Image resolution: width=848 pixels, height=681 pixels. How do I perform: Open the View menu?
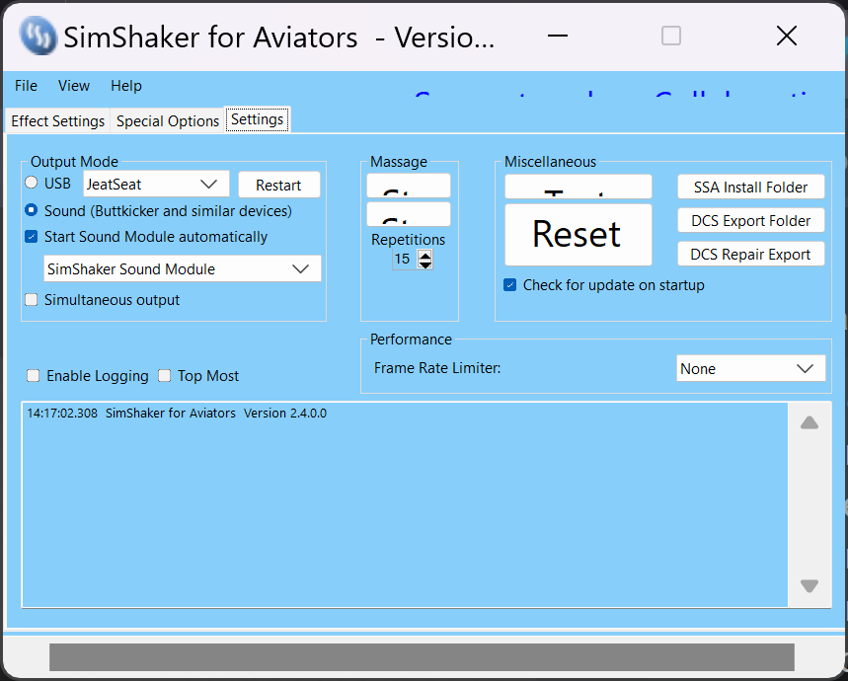tap(74, 86)
